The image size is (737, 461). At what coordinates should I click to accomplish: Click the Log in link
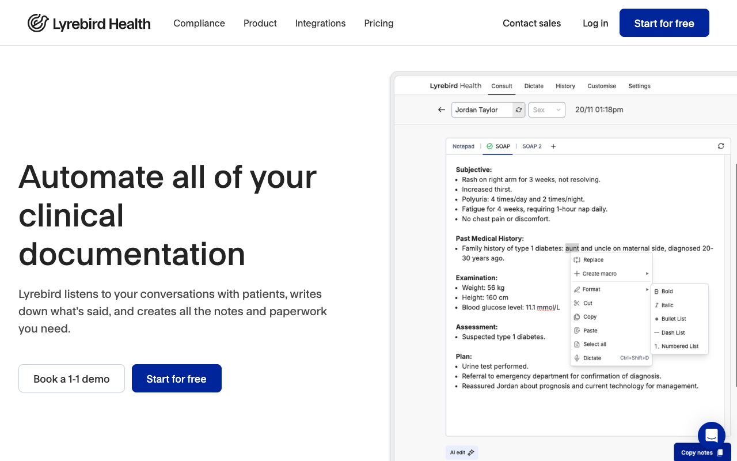pos(595,23)
